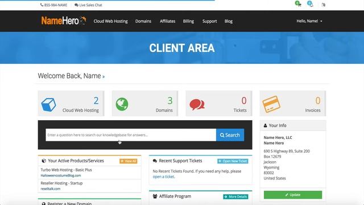Click the users icon beside Affiliate Program
The height and width of the screenshot is (205, 364).
tap(155, 196)
